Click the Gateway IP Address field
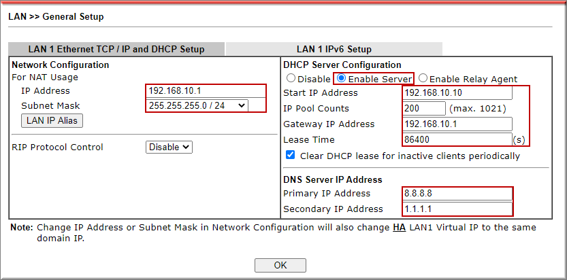Screen dimensions: 567x280 coord(457,124)
